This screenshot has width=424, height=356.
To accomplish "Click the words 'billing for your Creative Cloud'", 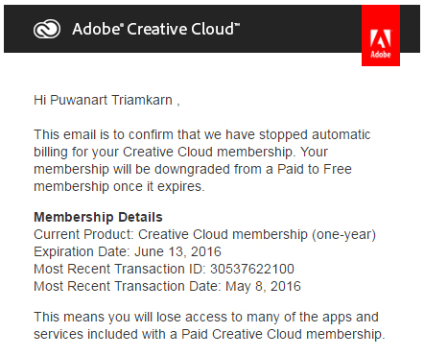I will pyautogui.click(x=123, y=152).
